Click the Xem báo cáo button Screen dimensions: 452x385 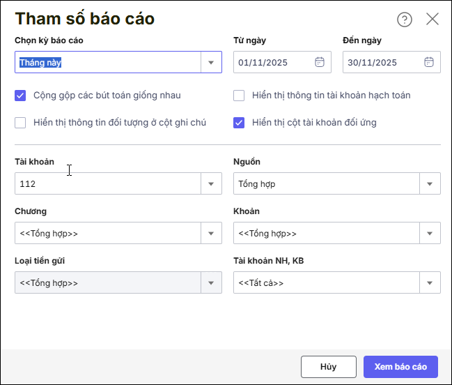(400, 367)
